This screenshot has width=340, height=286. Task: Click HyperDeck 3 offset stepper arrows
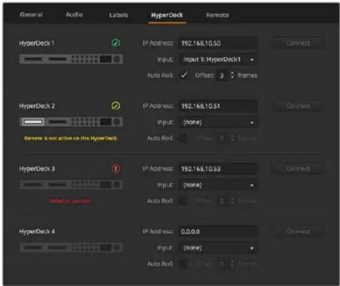232,201
